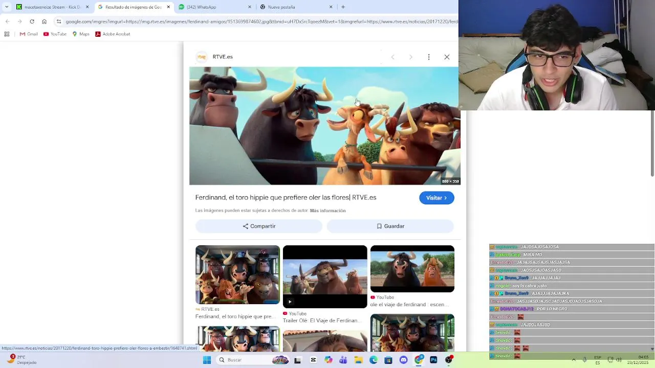This screenshot has height=368, width=655.
Task: Open Photoshop from taskbar
Action: click(x=434, y=360)
